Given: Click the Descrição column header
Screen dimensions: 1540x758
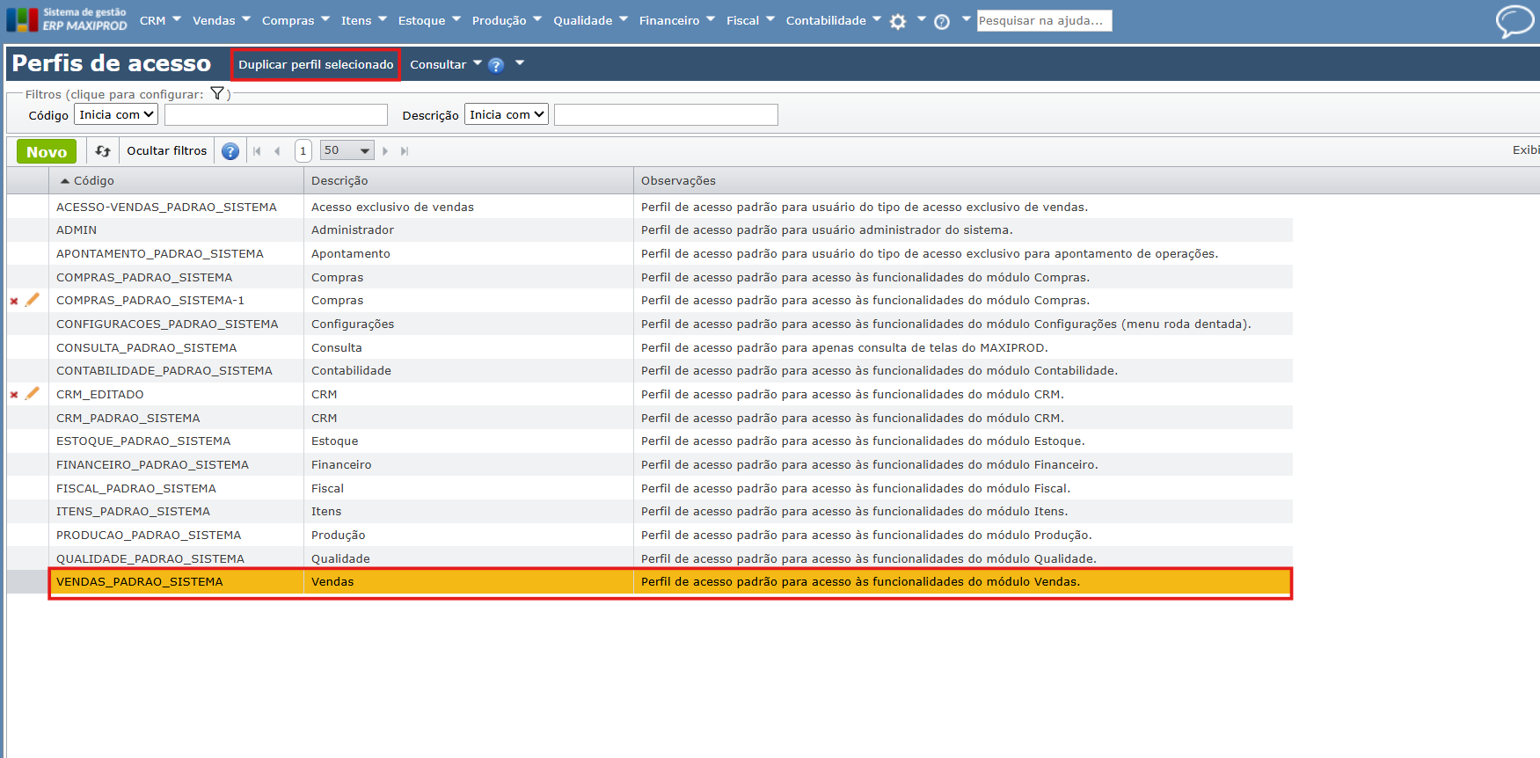Looking at the screenshot, I should 468,180.
